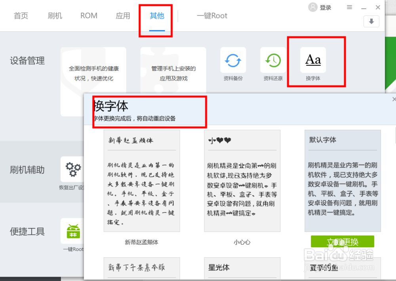396x281 pixels.
Task: Click the 一键Root android icon
Action: tap(72, 231)
